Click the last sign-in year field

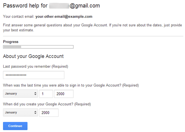64,94
